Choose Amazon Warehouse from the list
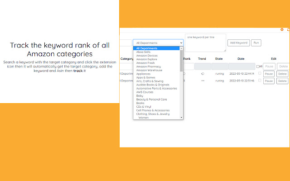This screenshot has width=290, height=181. tap(149, 70)
